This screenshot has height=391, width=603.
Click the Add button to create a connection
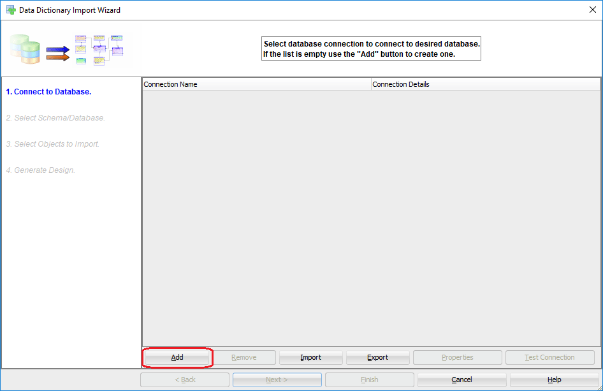click(177, 357)
